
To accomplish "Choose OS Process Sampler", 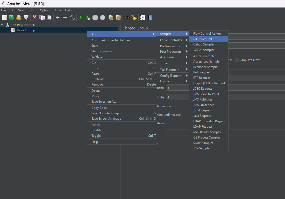I will click(x=209, y=137).
